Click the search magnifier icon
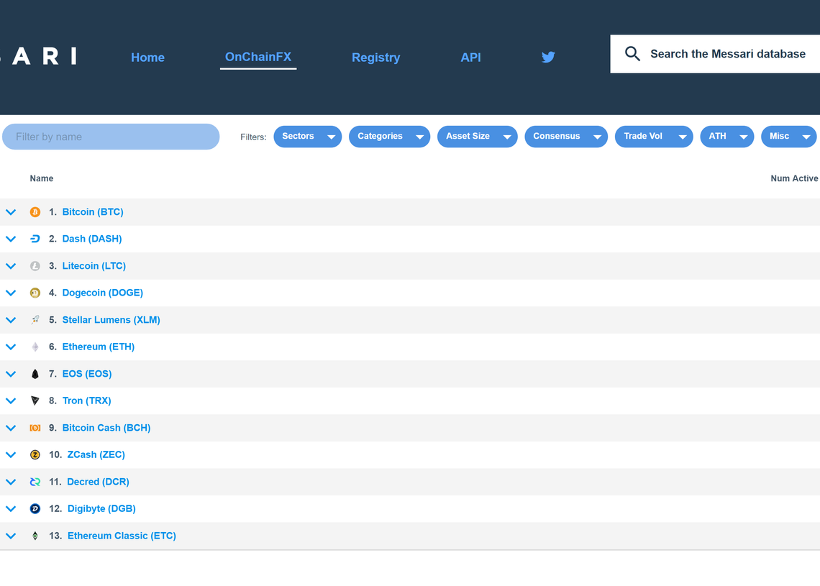Screen dimensions: 820x586 (x=632, y=54)
